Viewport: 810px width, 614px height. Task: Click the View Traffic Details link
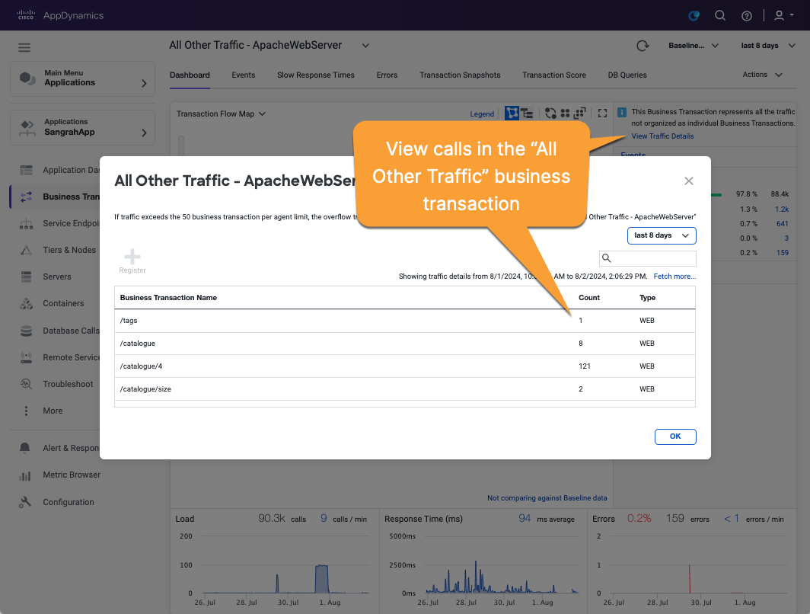pos(662,136)
